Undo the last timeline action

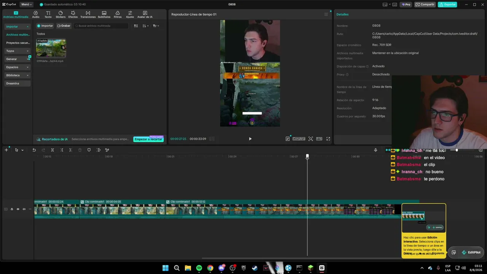tap(34, 150)
